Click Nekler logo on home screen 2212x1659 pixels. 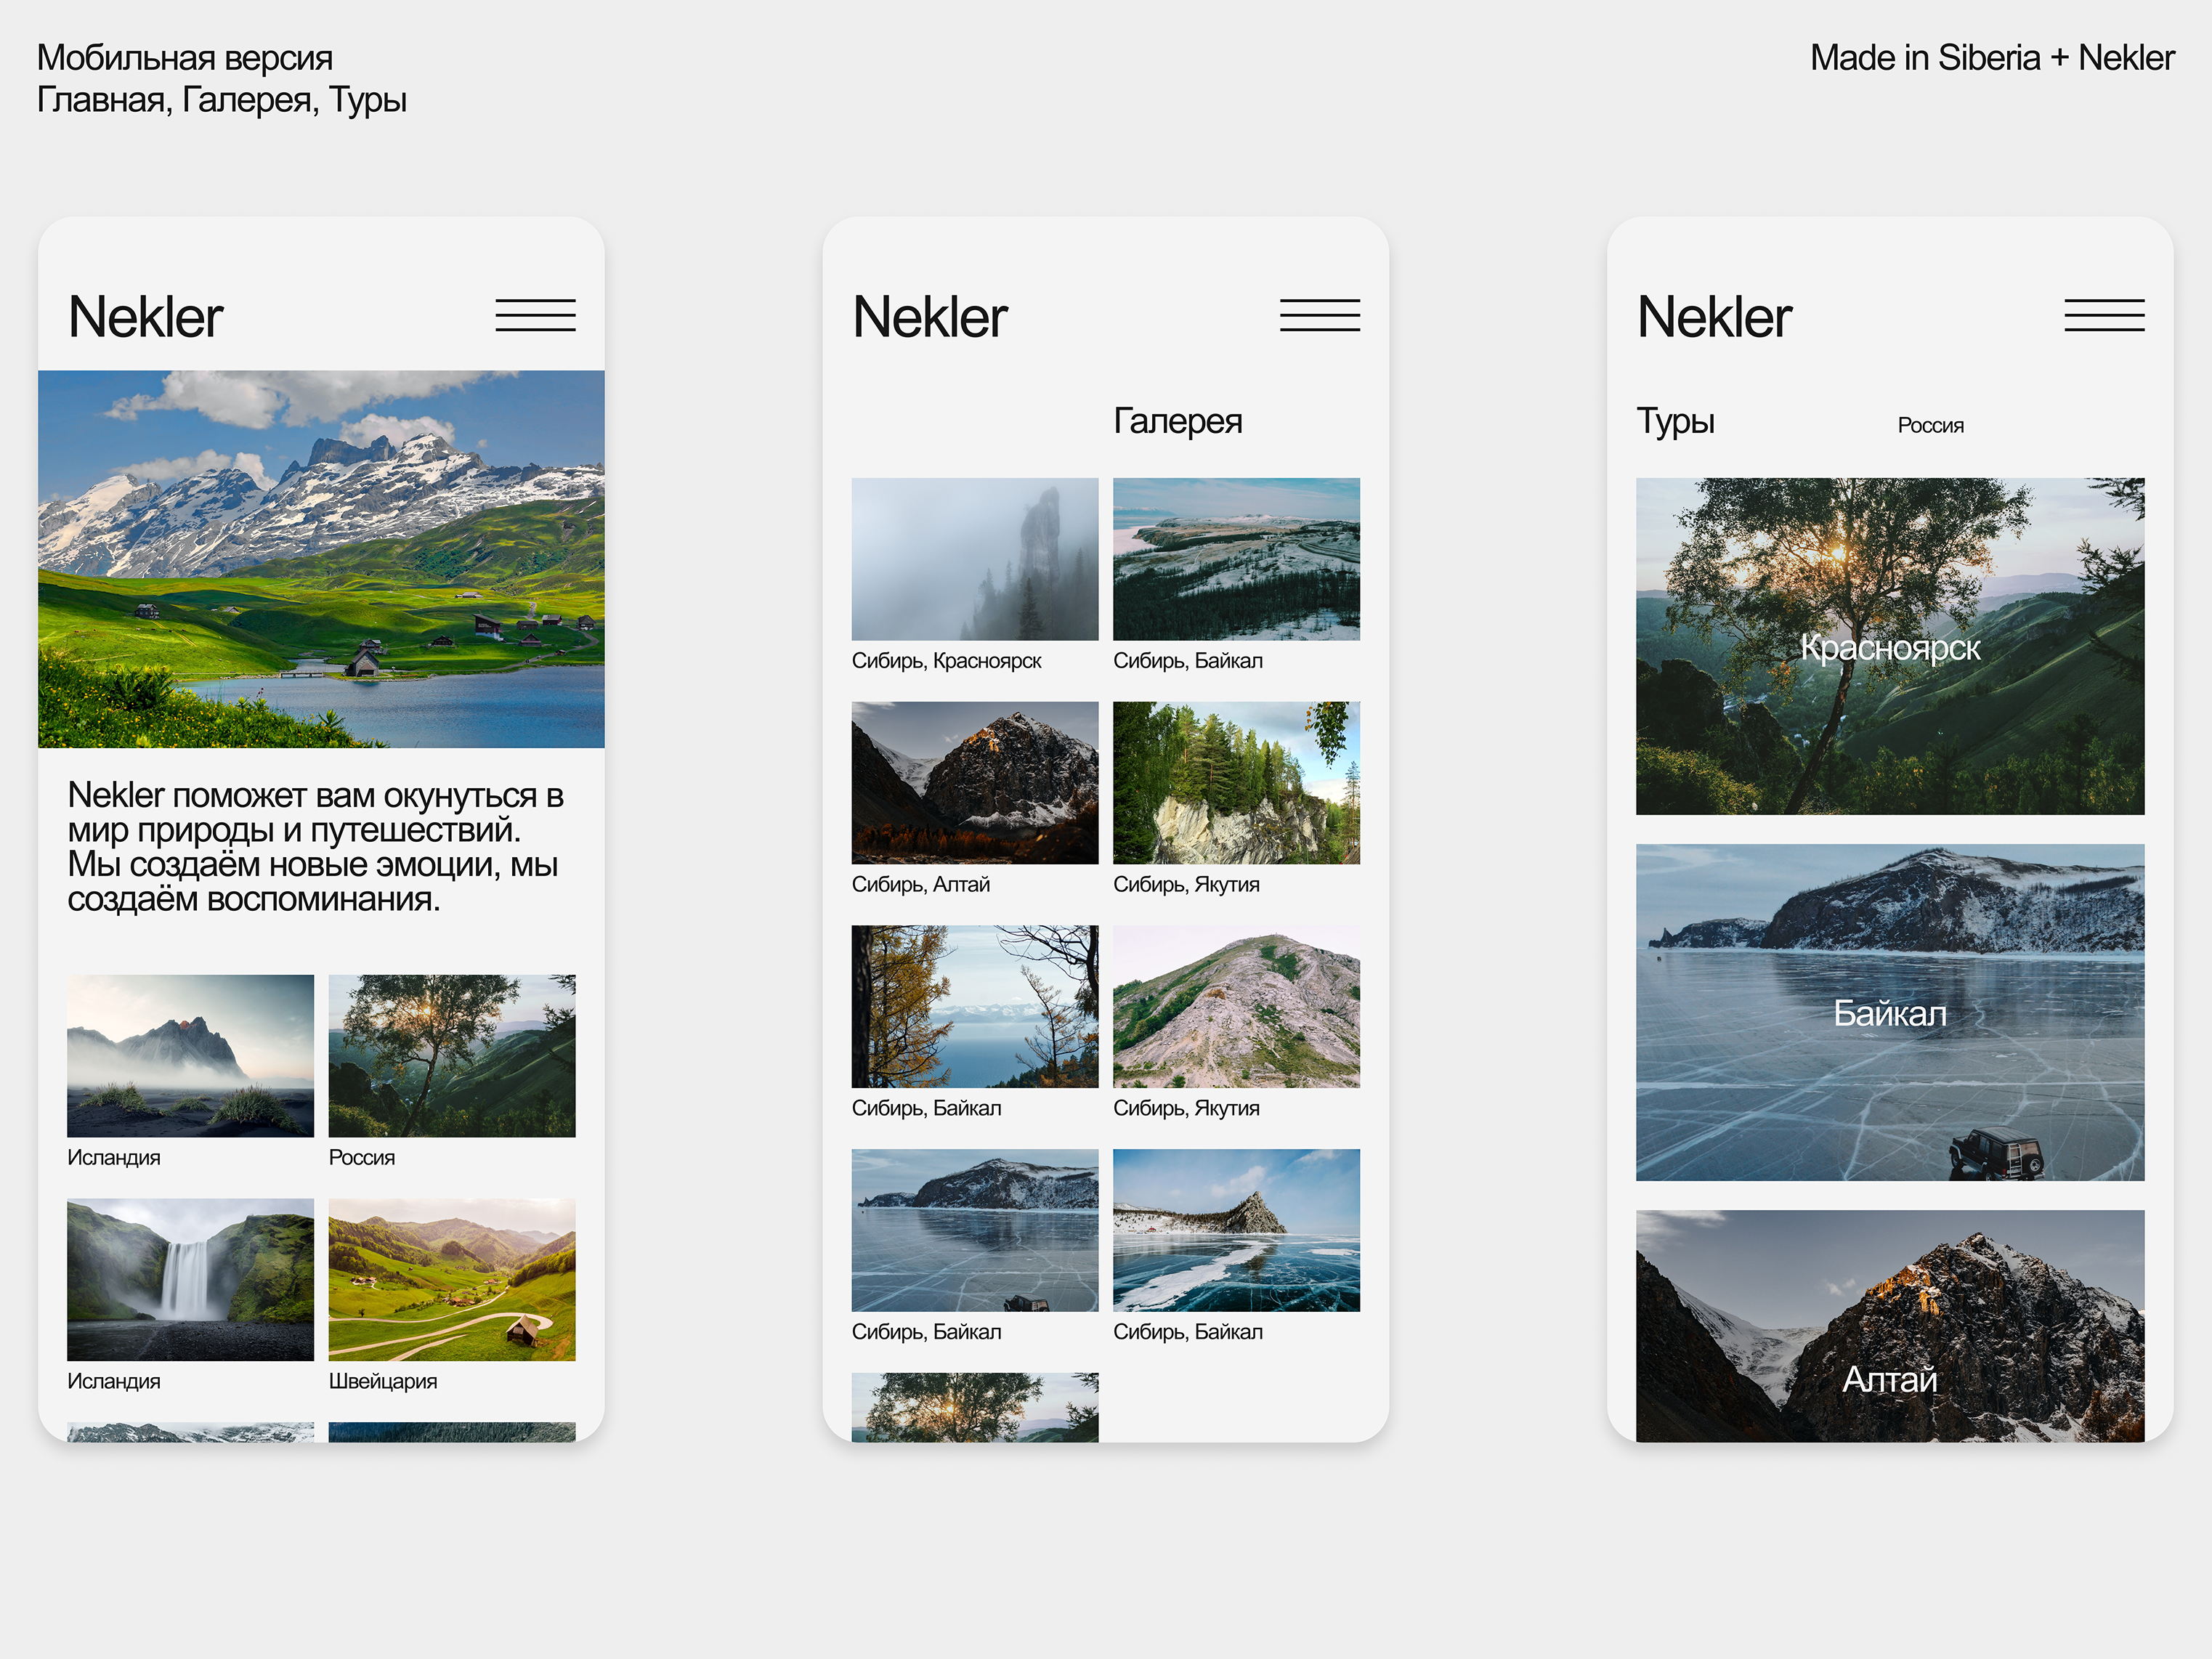click(145, 317)
